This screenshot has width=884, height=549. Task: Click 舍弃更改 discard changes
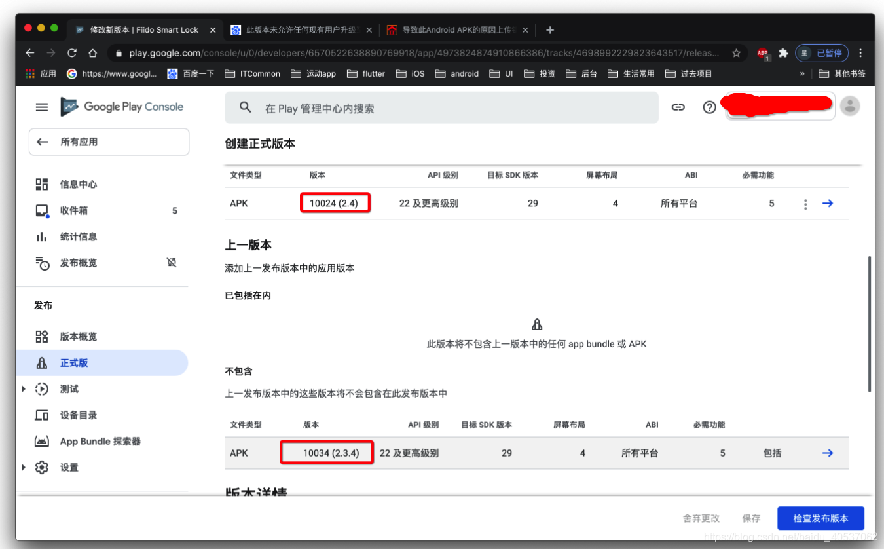click(701, 518)
